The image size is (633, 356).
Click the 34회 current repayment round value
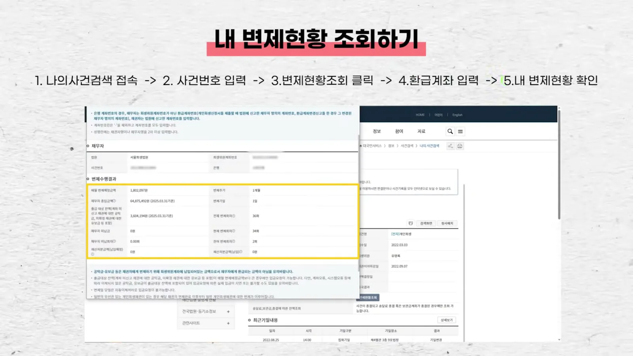click(x=256, y=231)
